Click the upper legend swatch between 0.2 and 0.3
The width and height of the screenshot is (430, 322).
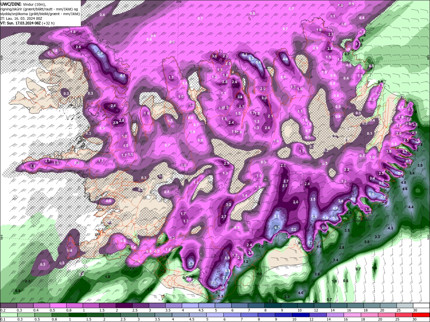pyautogui.click(x=8, y=306)
